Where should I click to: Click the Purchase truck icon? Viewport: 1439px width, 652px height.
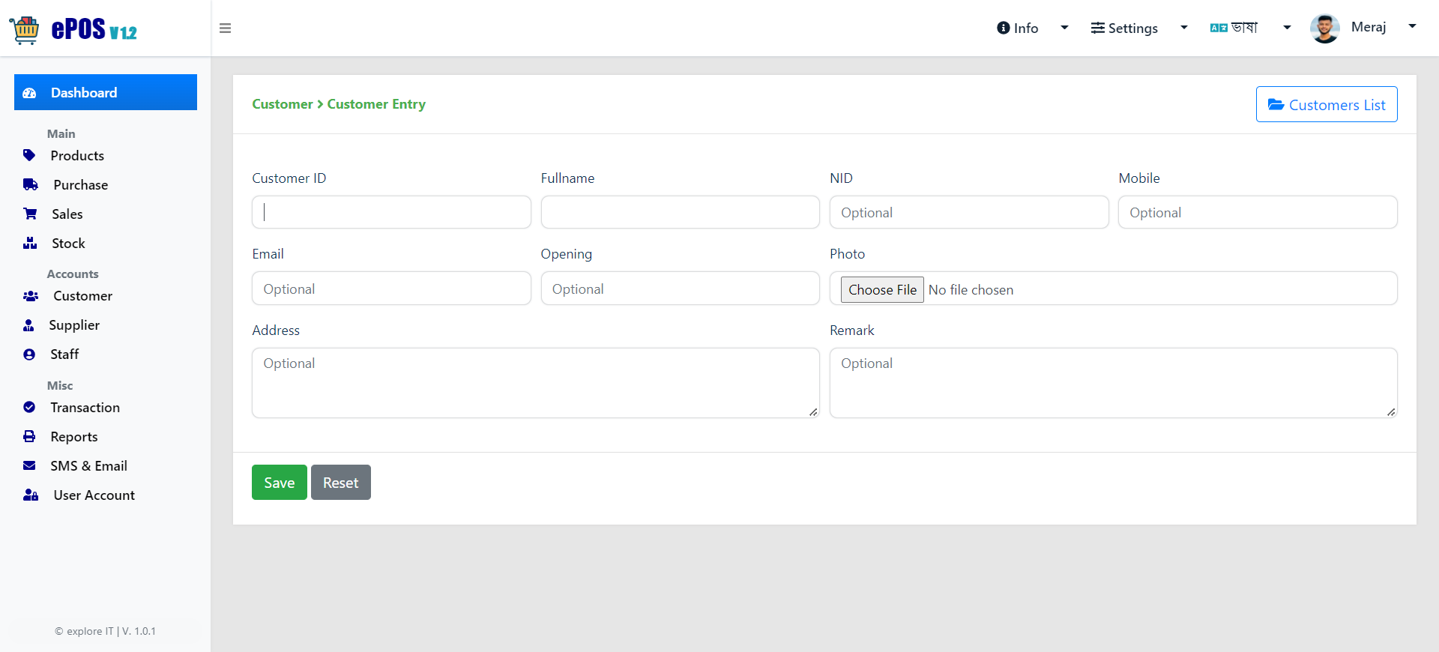click(x=31, y=184)
